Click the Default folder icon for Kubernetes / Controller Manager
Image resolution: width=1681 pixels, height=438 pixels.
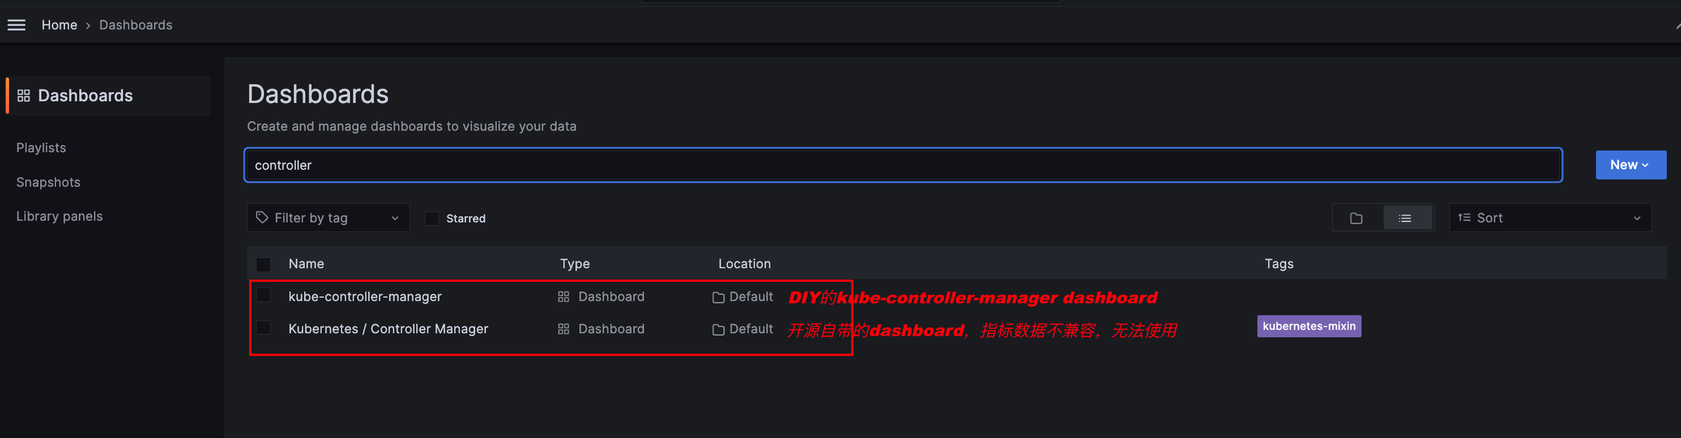[x=718, y=330]
